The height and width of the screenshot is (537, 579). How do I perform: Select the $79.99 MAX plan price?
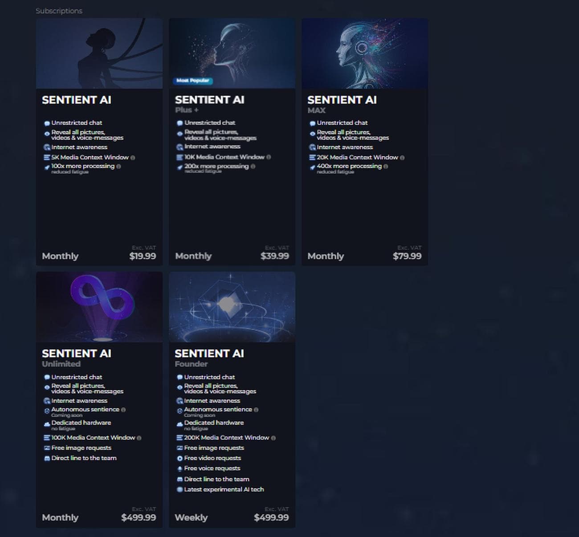[407, 256]
